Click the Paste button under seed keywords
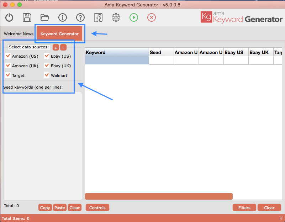Viewport: 285px width, 222px height. [x=60, y=208]
